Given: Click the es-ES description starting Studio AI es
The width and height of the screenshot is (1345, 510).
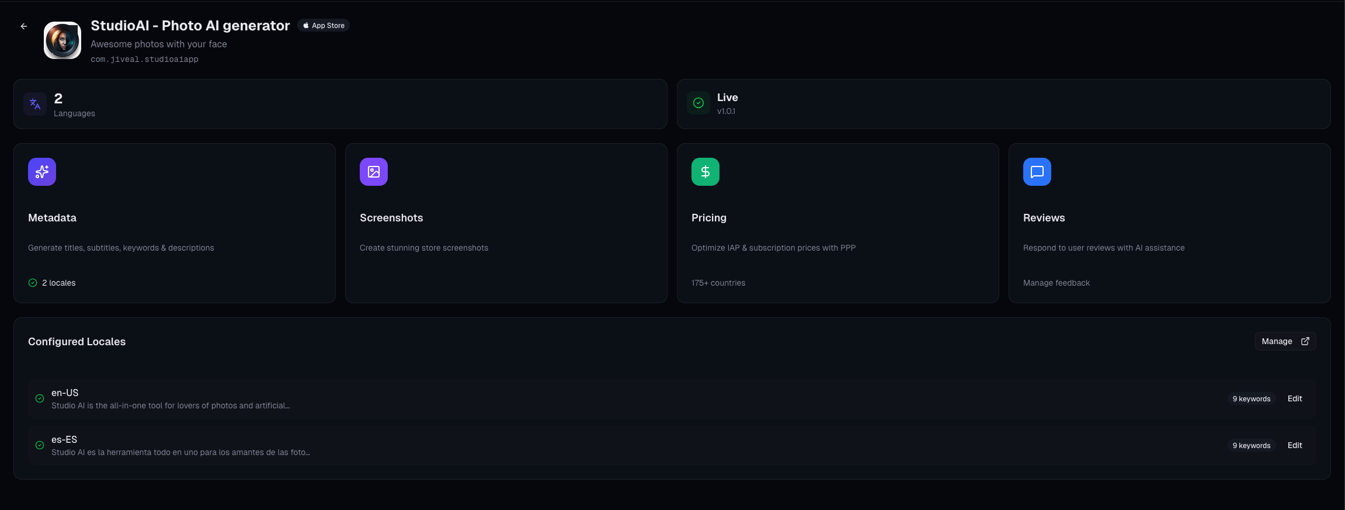Looking at the screenshot, I should 180,452.
